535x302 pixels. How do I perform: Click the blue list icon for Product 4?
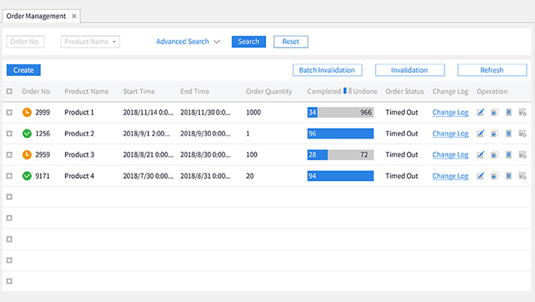click(509, 176)
